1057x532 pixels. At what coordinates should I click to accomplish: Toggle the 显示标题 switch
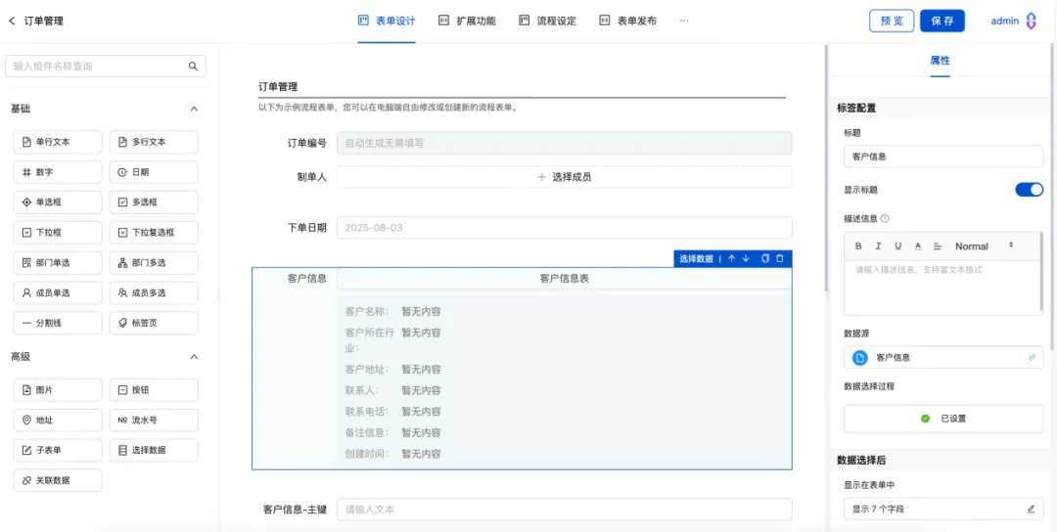click(1029, 190)
